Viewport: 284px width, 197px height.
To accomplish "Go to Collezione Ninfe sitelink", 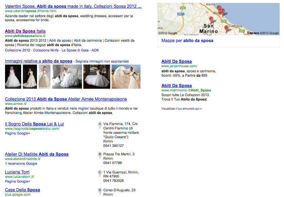I will click(x=46, y=50).
